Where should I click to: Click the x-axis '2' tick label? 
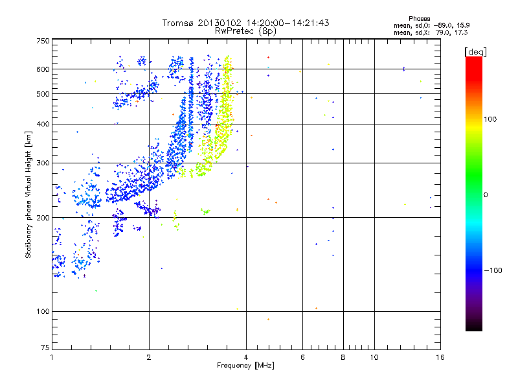tap(149, 357)
